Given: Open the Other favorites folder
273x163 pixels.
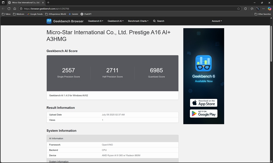Looking at the screenshot, I should pyautogui.click(x=263, y=14).
